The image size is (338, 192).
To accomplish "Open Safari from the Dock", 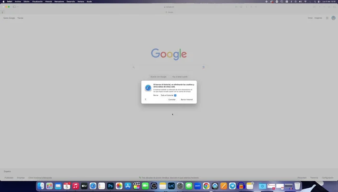I will pos(93,186).
